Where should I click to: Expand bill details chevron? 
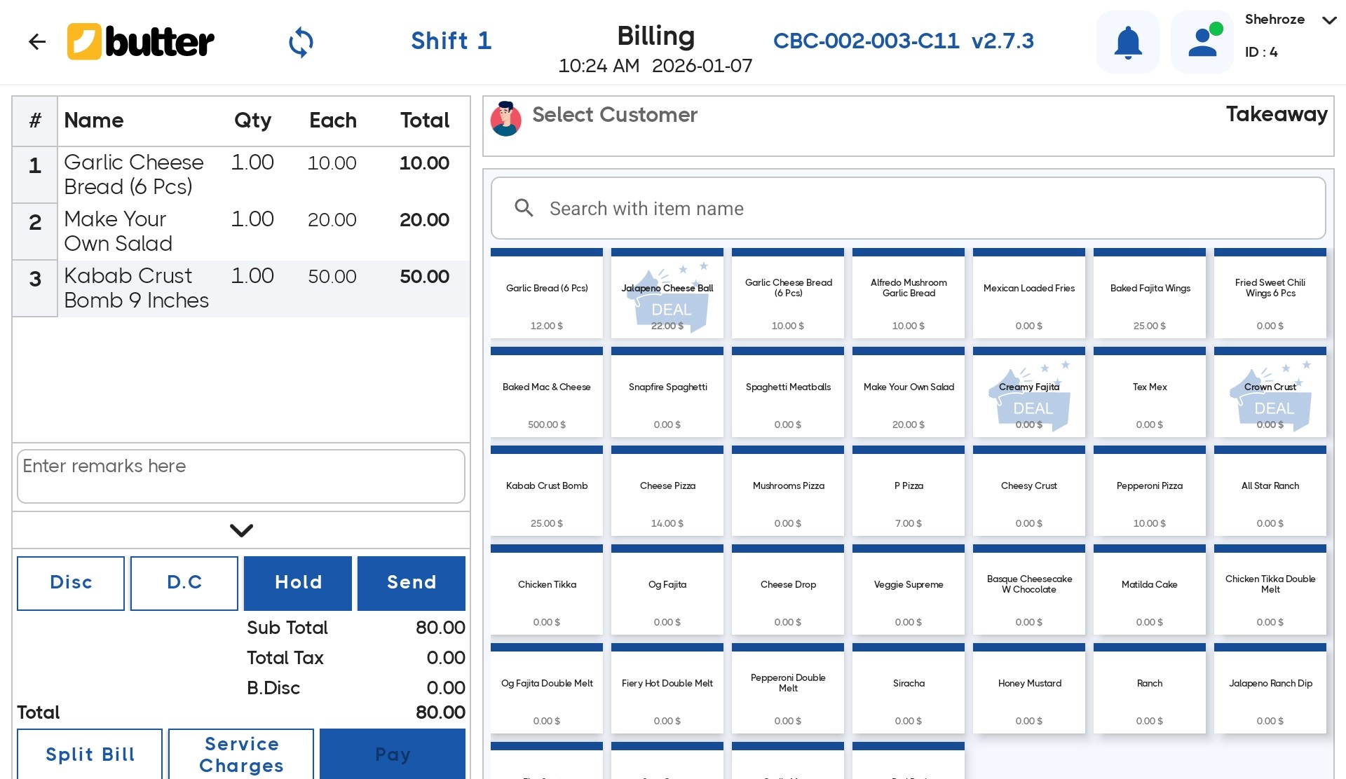tap(241, 530)
